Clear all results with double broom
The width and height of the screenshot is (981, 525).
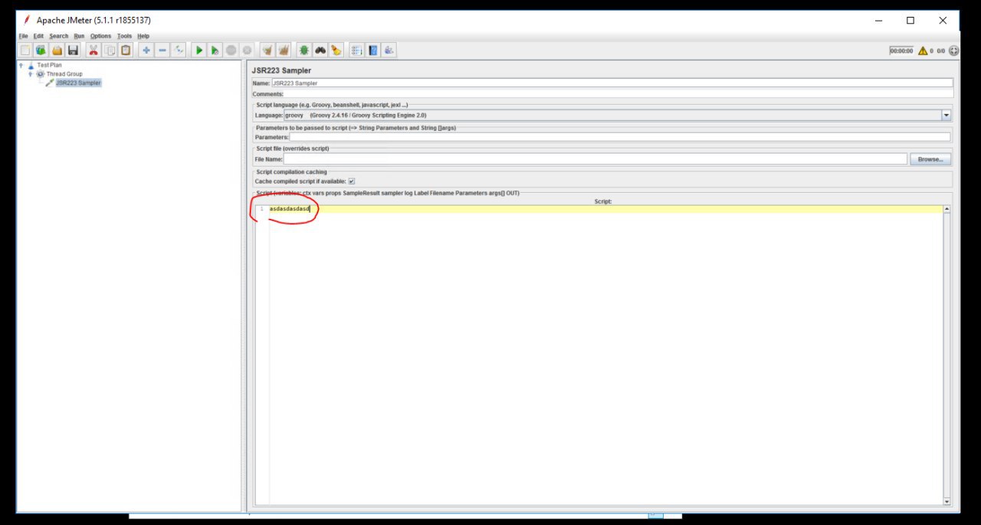(x=284, y=51)
